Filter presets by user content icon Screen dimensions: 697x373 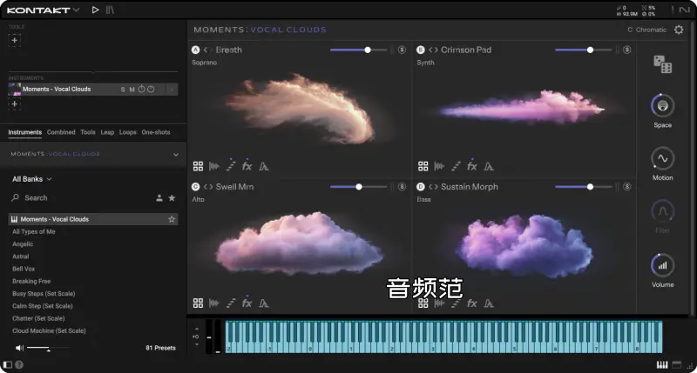pyautogui.click(x=159, y=198)
